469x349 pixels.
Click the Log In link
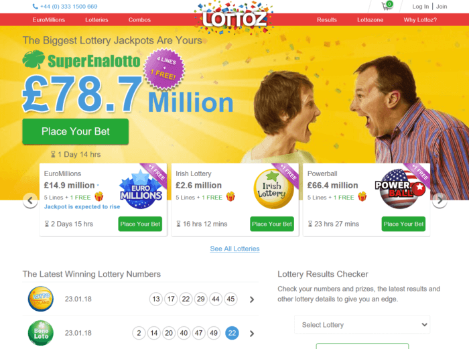point(420,7)
